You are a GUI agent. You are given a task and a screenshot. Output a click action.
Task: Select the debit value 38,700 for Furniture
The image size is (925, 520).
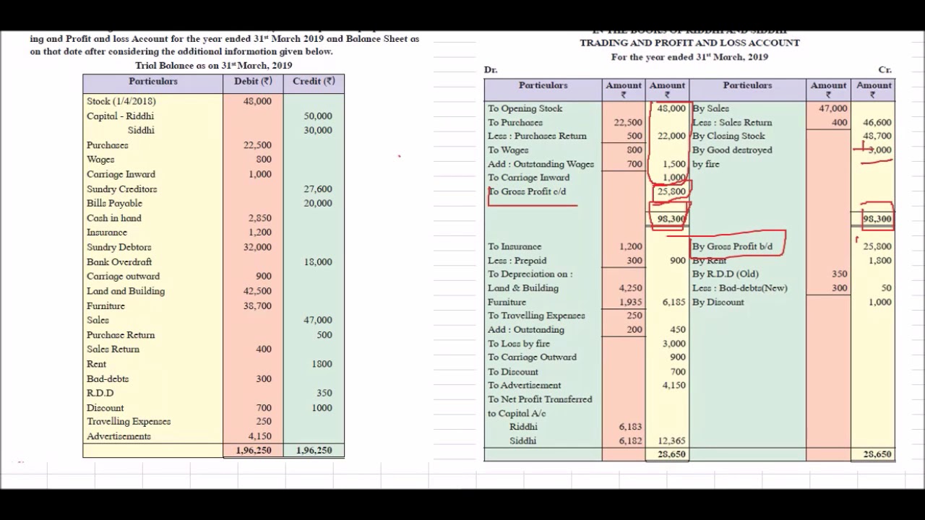(257, 306)
